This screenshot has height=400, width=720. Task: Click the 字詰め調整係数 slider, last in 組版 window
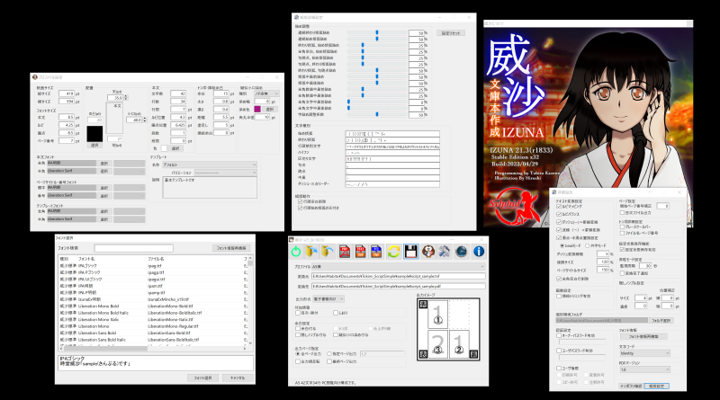[x=376, y=115]
